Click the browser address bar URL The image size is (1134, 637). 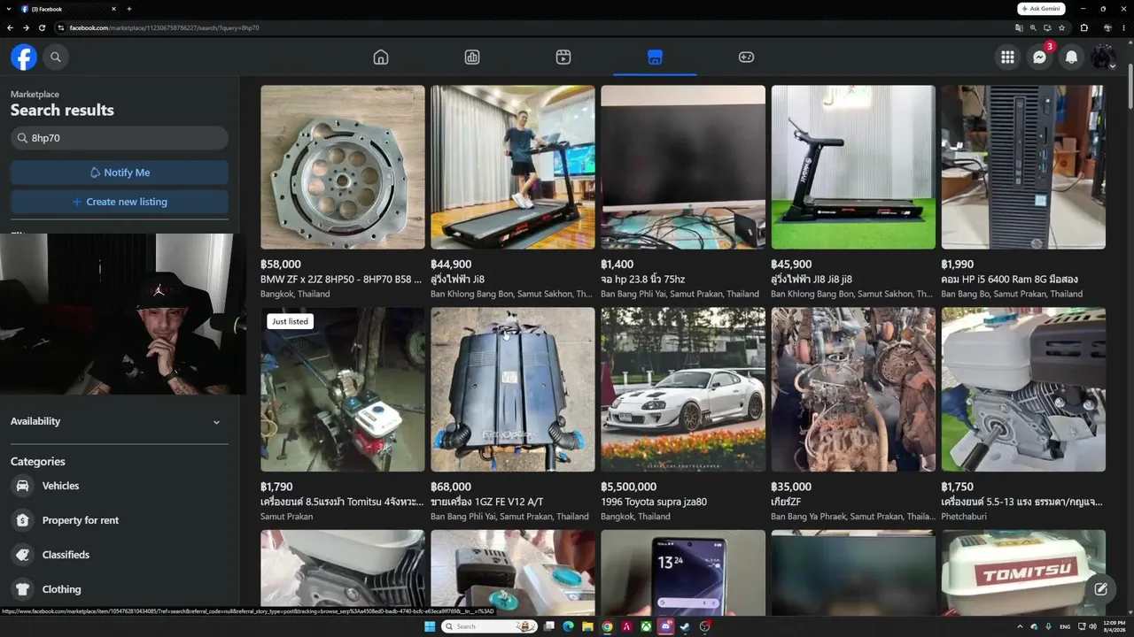click(164, 27)
